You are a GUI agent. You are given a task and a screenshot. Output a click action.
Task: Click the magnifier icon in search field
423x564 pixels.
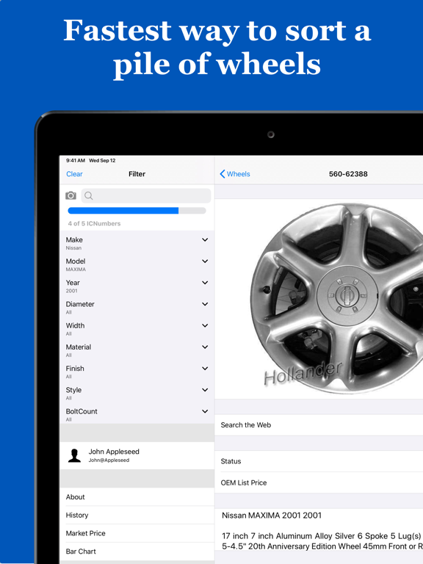pyautogui.click(x=89, y=195)
